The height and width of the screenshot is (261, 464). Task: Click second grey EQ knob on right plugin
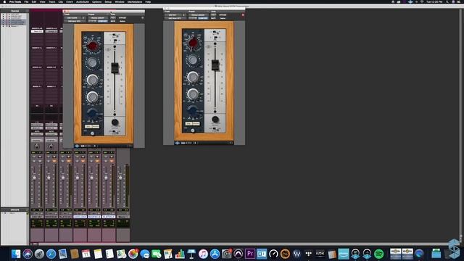pyautogui.click(x=193, y=59)
